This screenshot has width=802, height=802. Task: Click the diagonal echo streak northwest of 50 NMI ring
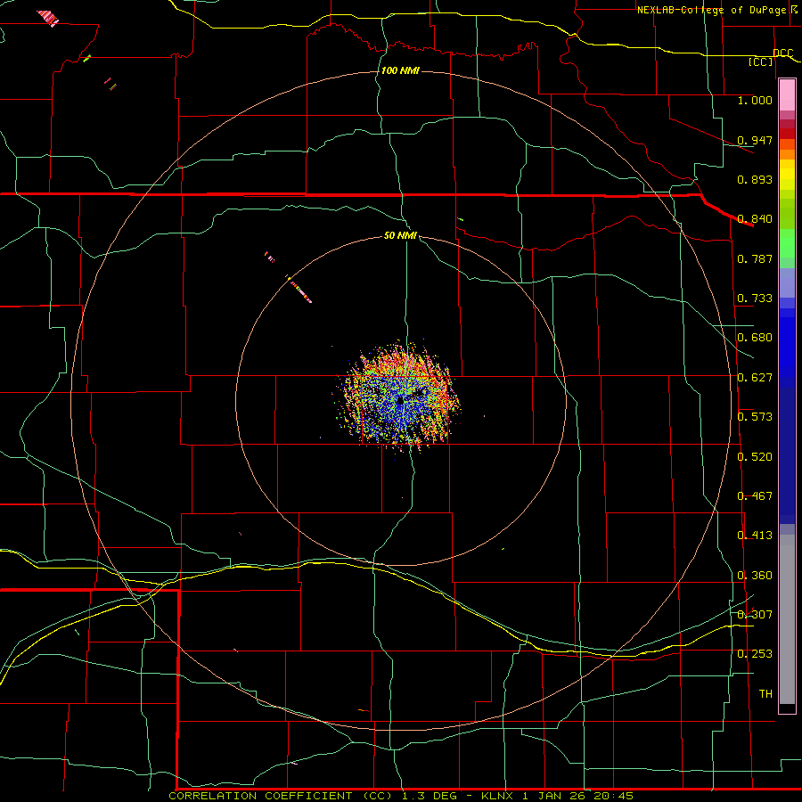coord(299,290)
